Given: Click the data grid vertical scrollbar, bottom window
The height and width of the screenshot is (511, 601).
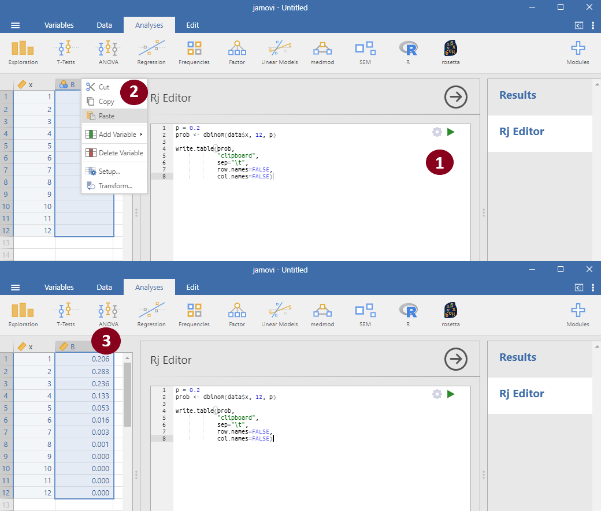Looking at the screenshot, I should 127,394.
